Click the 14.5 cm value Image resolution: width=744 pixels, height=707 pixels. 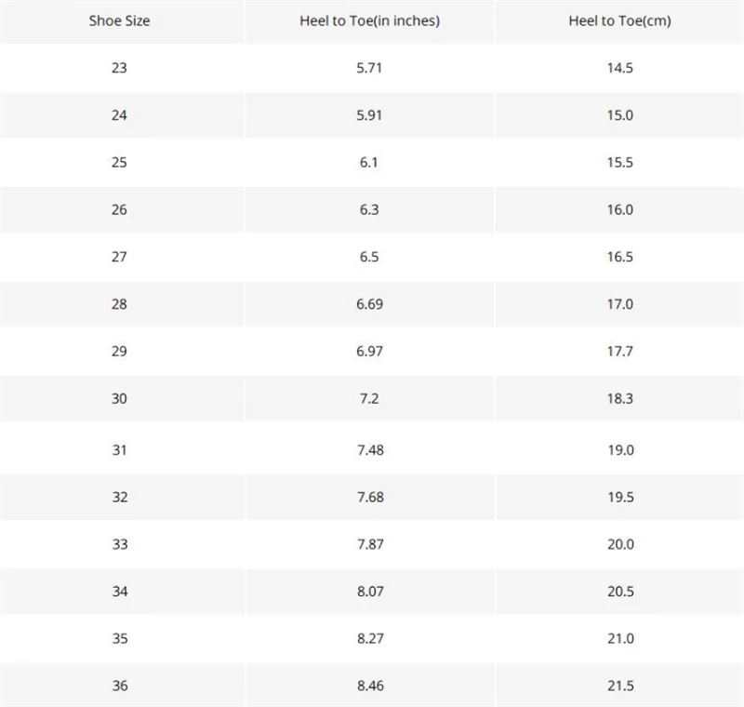[619, 68]
